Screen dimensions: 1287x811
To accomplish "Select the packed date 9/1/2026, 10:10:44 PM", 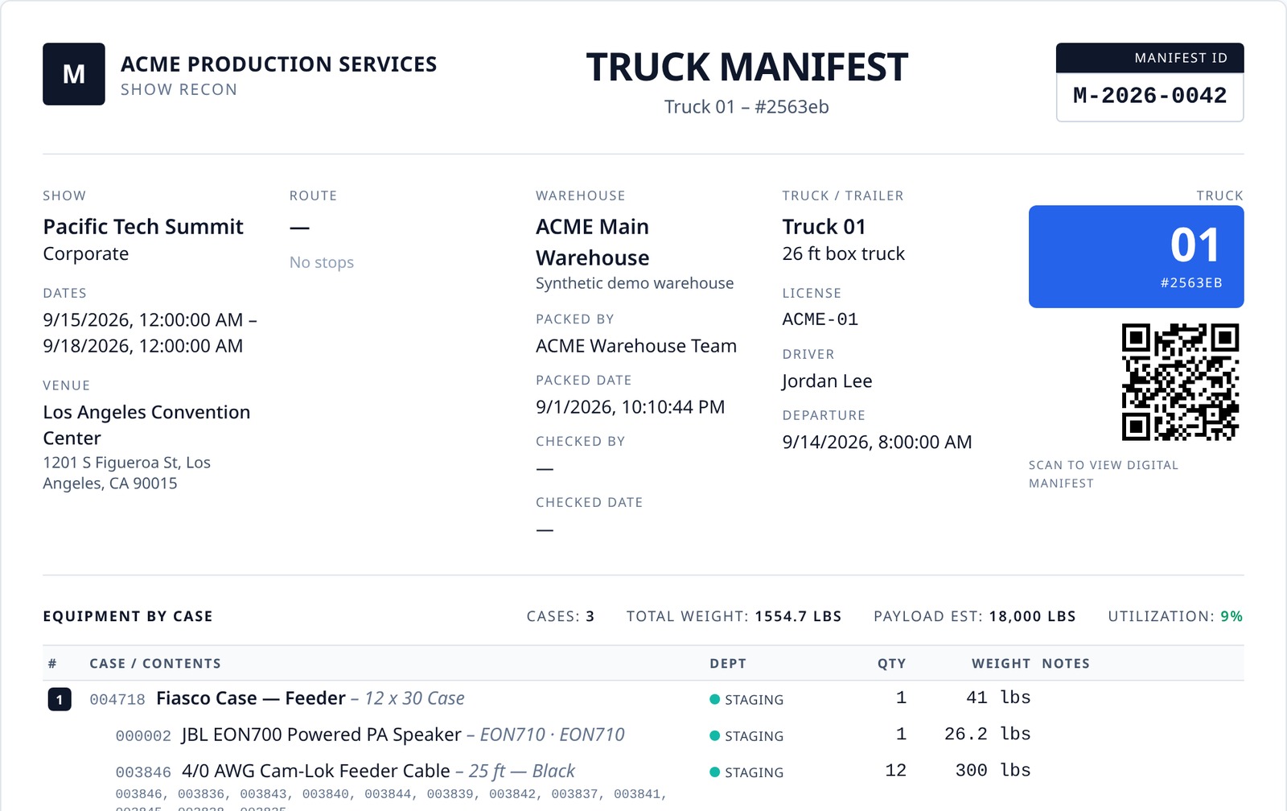I will [631, 407].
